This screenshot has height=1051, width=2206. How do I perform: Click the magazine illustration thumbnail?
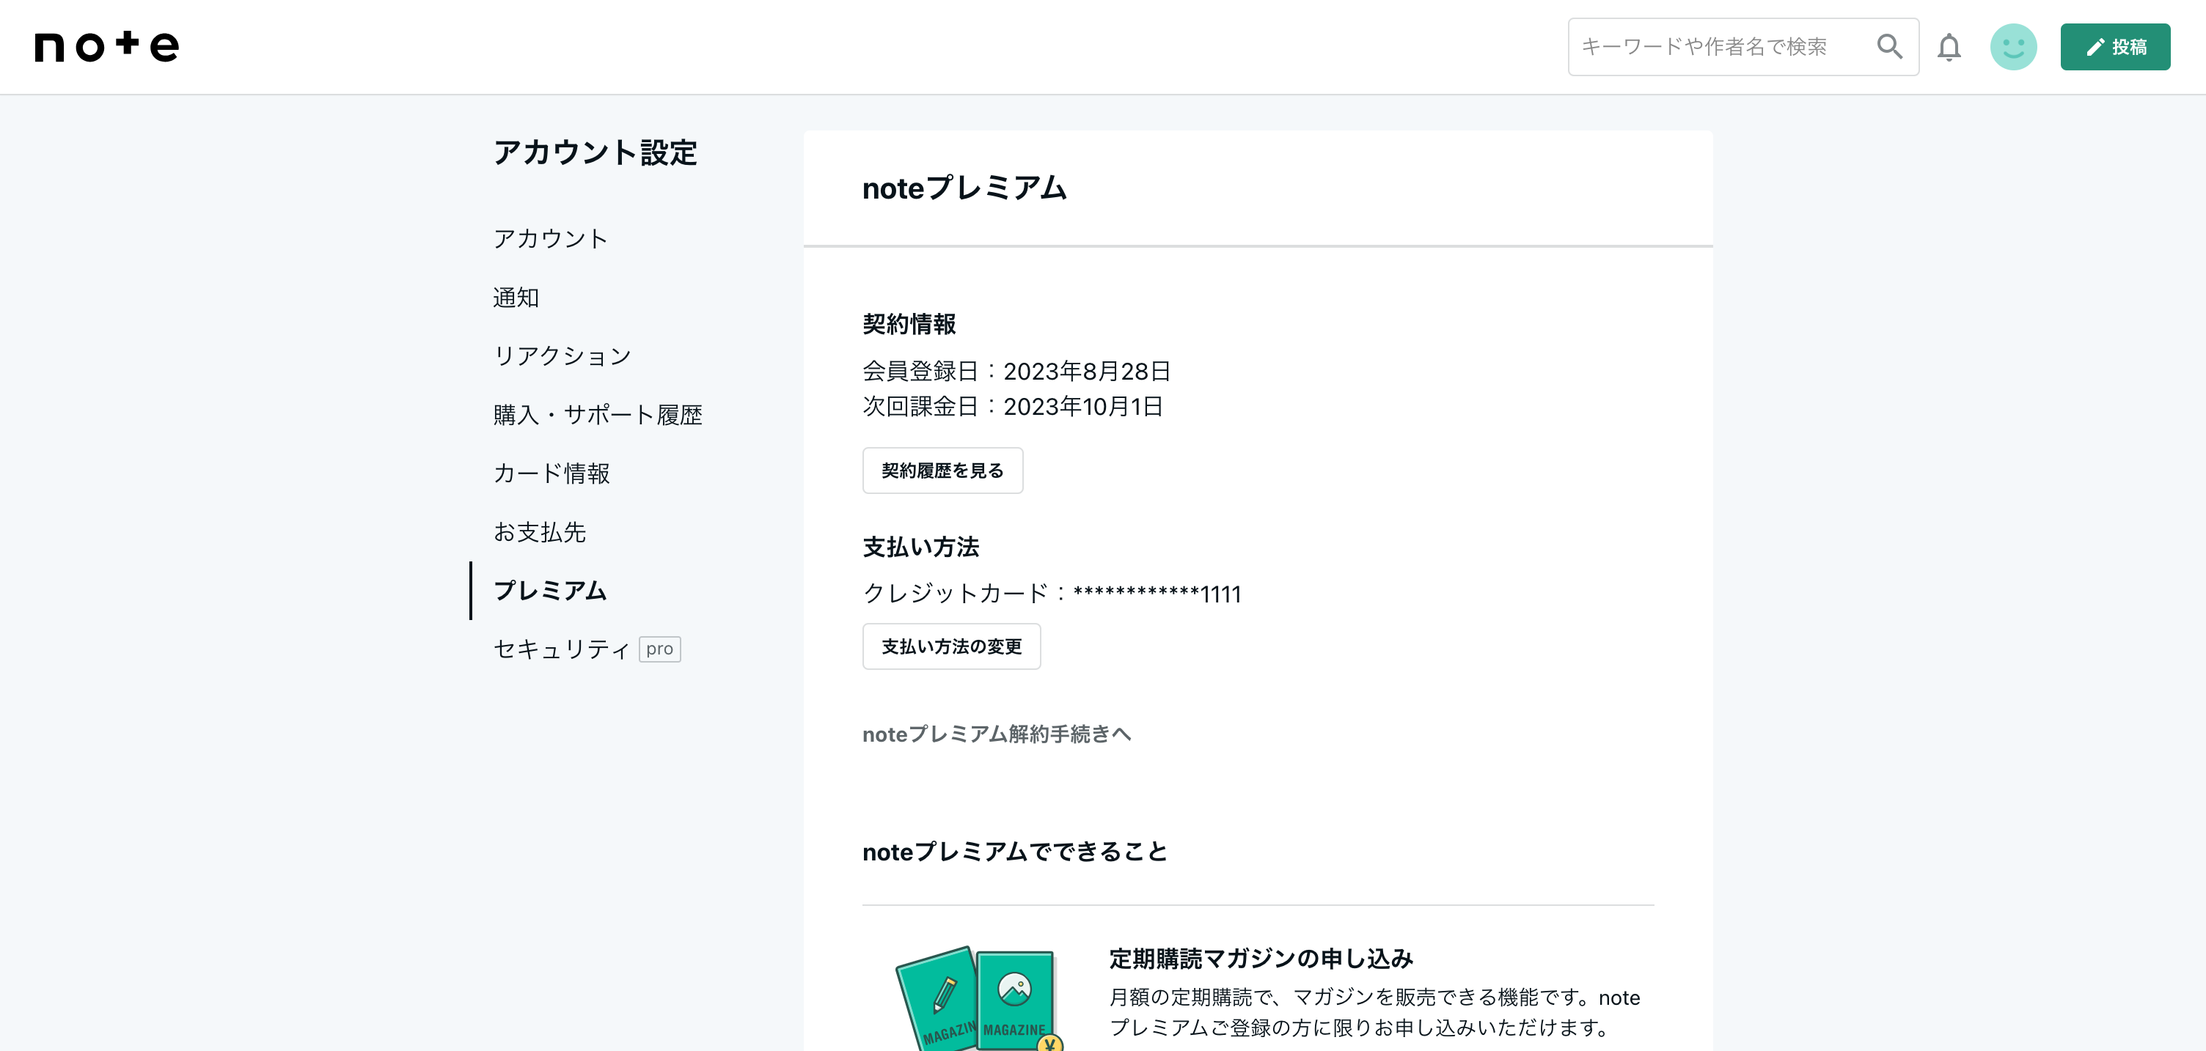click(979, 999)
